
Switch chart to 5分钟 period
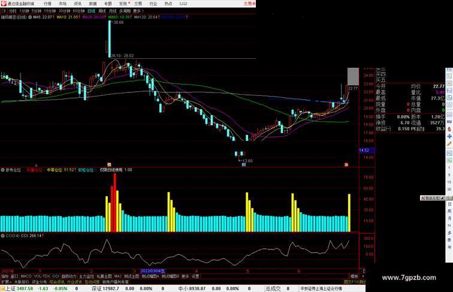[37, 11]
